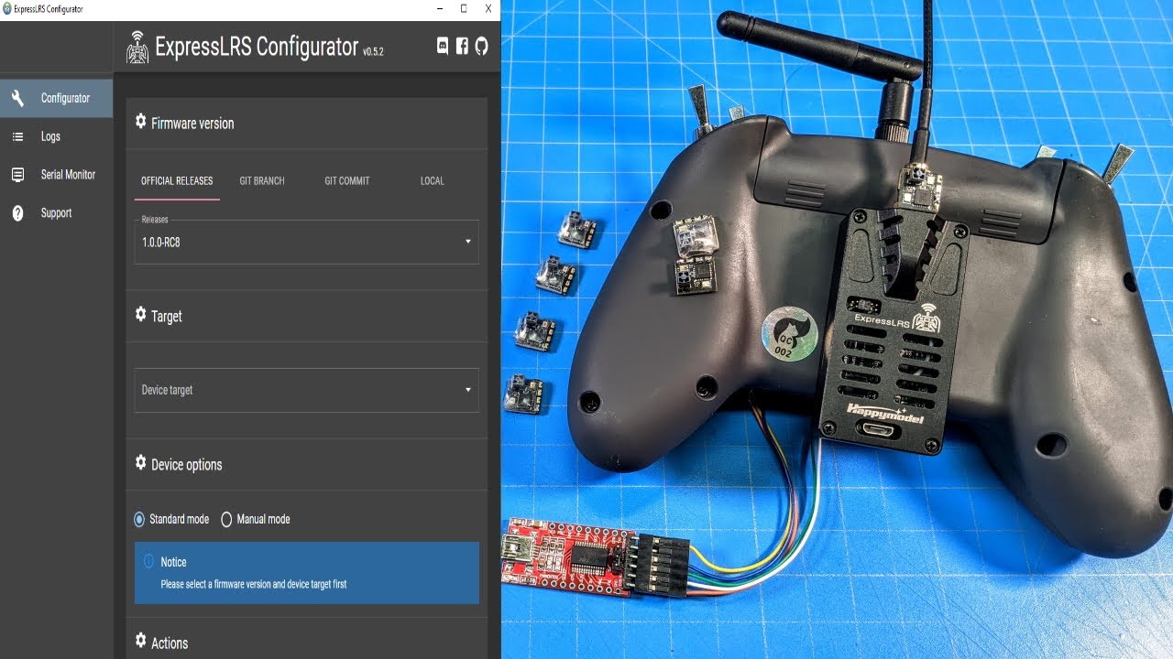1173x659 pixels.
Task: Click the Serial Monitor icon in sidebar
Action: click(x=17, y=175)
